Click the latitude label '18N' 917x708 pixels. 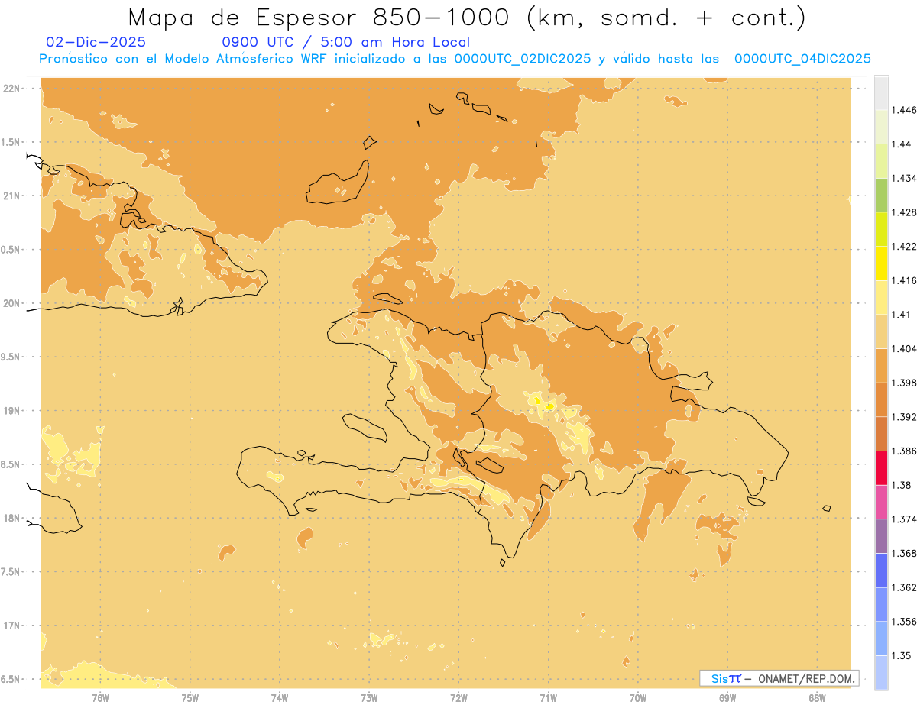(11, 518)
